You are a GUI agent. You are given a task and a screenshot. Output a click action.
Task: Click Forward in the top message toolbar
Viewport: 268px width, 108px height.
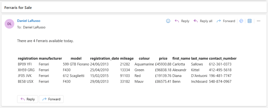click(226, 21)
